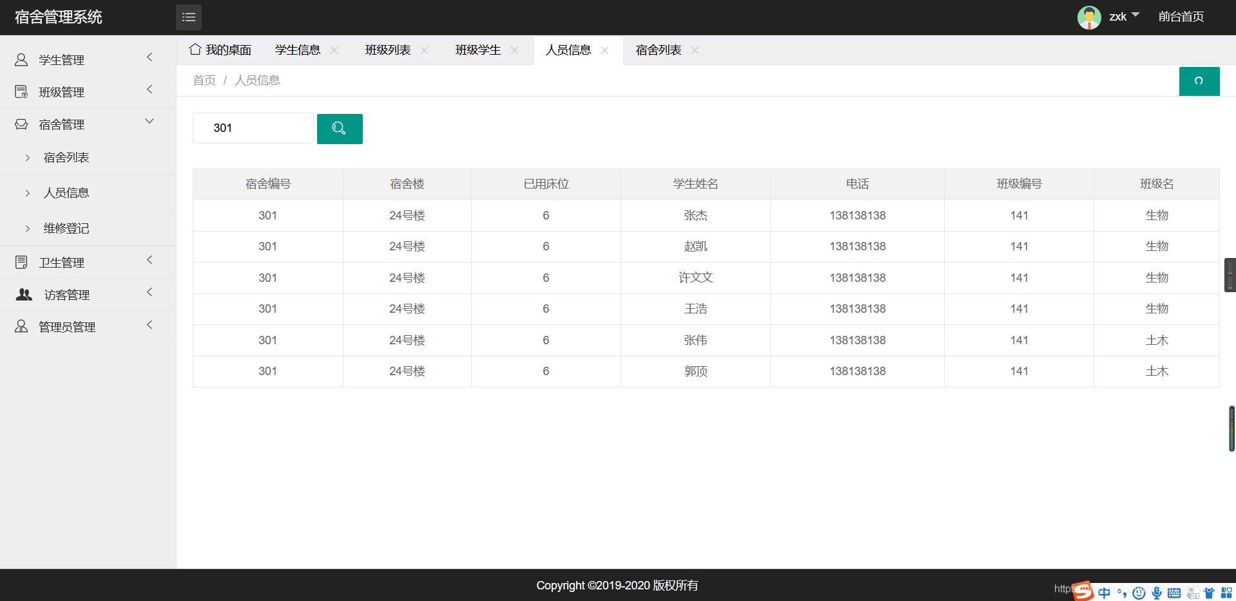Close the 人员信息 tab
The height and width of the screenshot is (601, 1236).
[604, 50]
